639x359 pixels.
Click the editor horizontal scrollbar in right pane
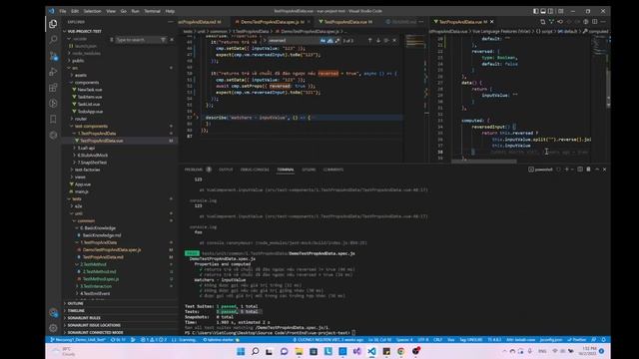point(483,162)
